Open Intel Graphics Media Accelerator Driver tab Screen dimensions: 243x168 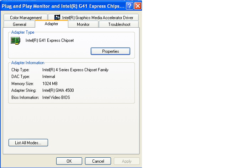[94, 17]
